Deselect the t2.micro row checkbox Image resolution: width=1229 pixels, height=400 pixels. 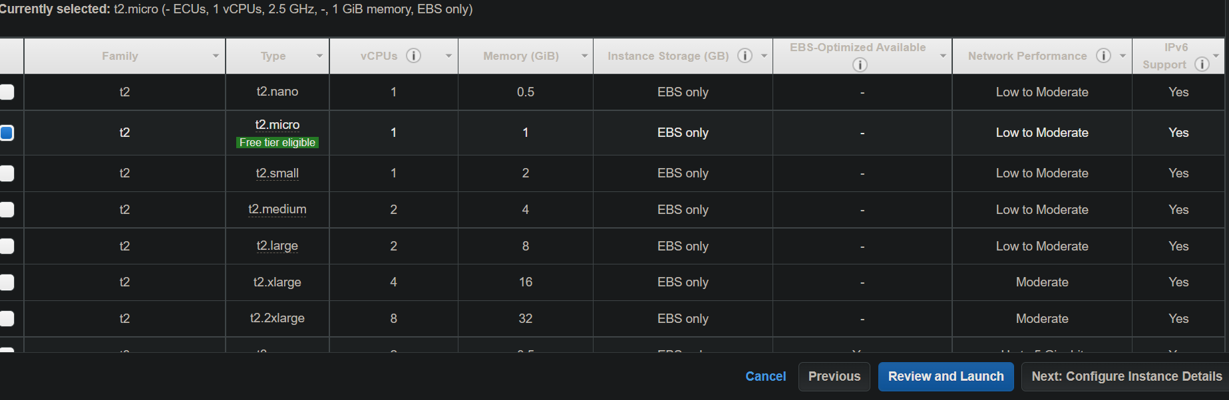coord(7,132)
